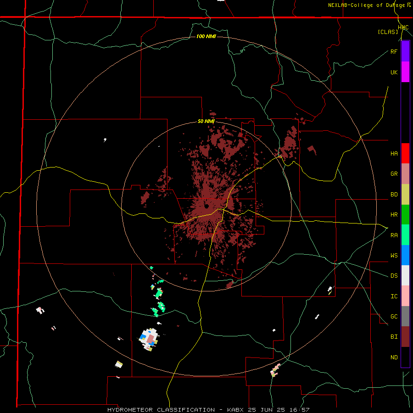This screenshot has width=413, height=413.
Task: Click the 'BD' legend label text
Action: point(394,195)
